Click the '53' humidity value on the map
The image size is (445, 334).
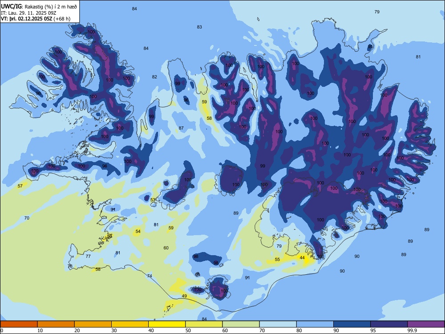click(153, 200)
